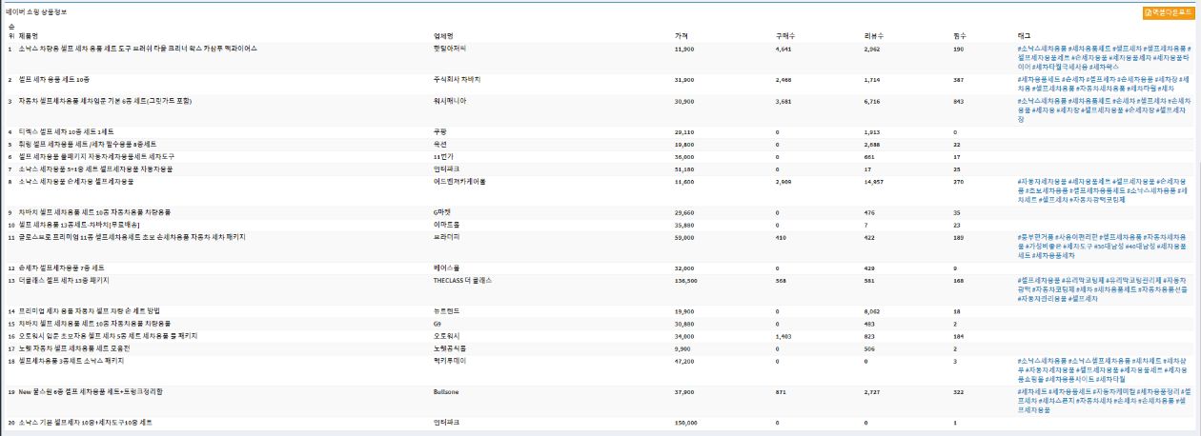Click the 네이버 쇼핑 상품정보 heading
This screenshot has height=436, width=1201.
pos(36,11)
